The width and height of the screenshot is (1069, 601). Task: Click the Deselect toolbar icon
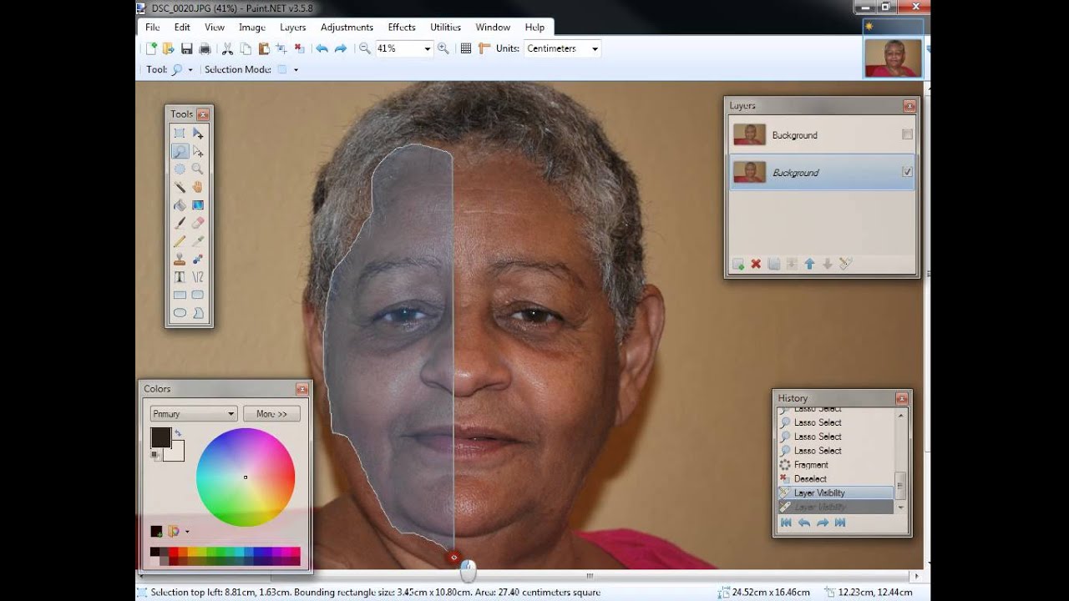(300, 48)
